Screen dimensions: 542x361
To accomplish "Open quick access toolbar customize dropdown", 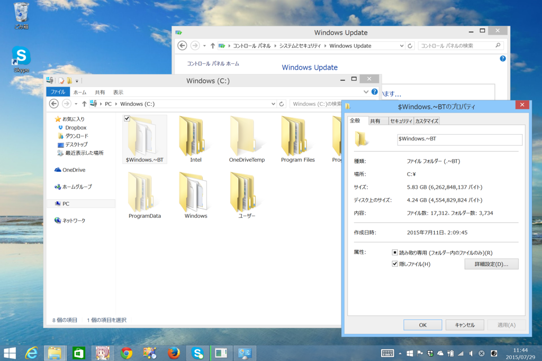I will (77, 81).
